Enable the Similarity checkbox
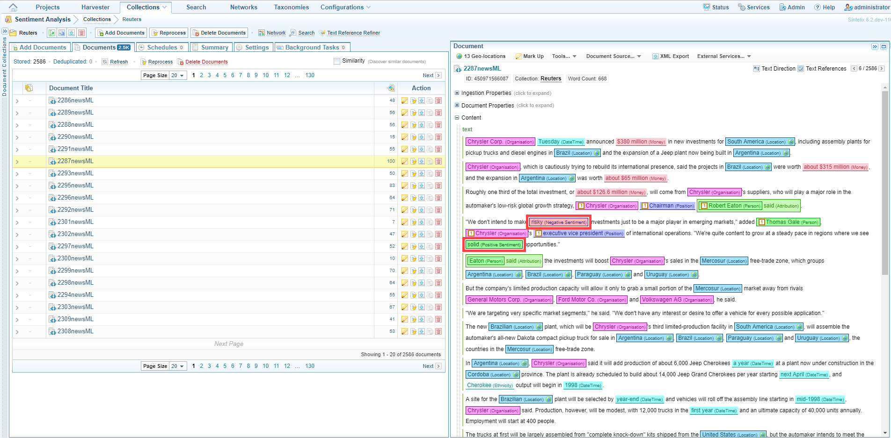 click(x=337, y=61)
